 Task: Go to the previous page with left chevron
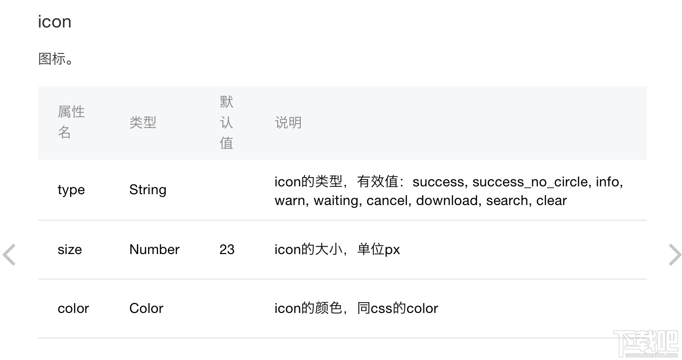tap(9, 255)
